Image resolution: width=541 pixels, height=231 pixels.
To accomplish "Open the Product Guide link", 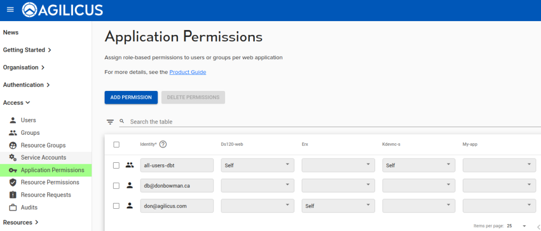I will [188, 72].
